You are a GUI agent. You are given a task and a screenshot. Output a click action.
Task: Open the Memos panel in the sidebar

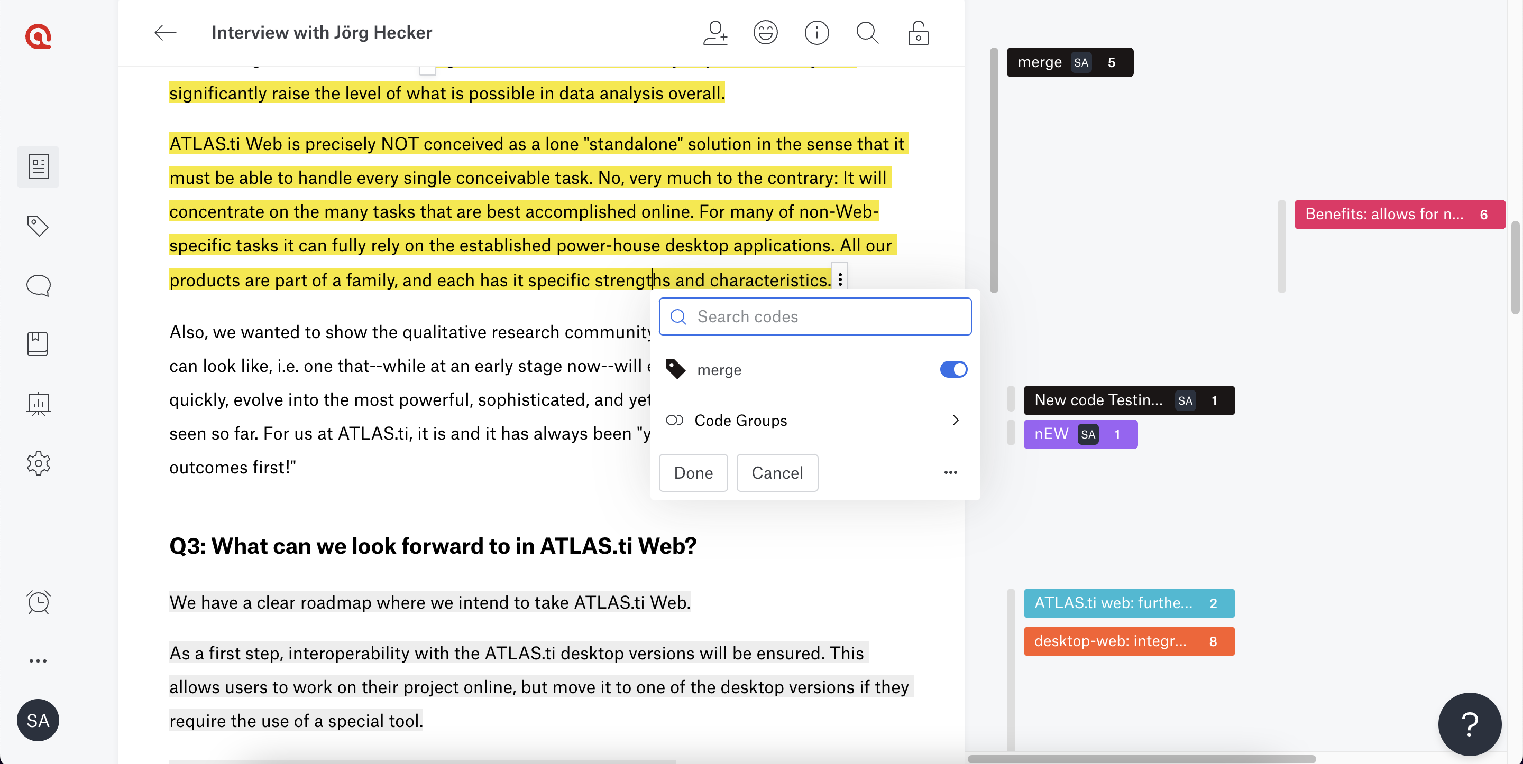pyautogui.click(x=38, y=285)
